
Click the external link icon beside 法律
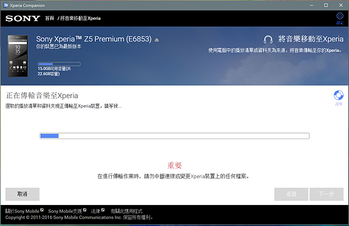click(103, 210)
